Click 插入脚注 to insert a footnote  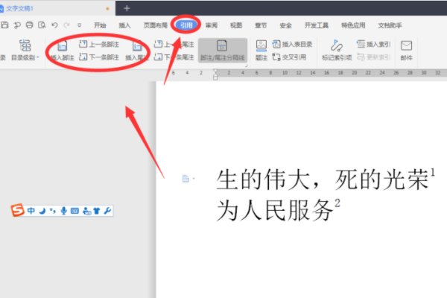pos(62,50)
